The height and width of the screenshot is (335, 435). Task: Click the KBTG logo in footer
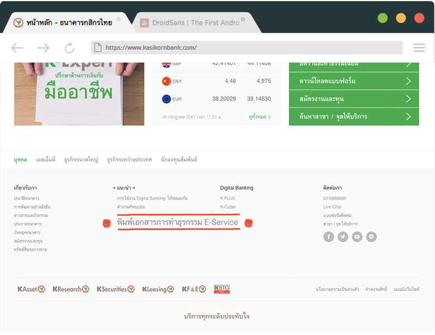pos(221,289)
